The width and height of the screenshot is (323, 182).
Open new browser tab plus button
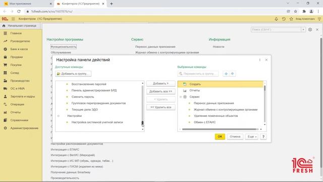(x=112, y=4)
